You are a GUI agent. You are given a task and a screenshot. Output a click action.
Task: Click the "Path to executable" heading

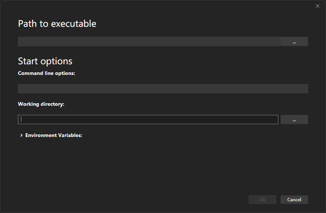click(x=57, y=24)
